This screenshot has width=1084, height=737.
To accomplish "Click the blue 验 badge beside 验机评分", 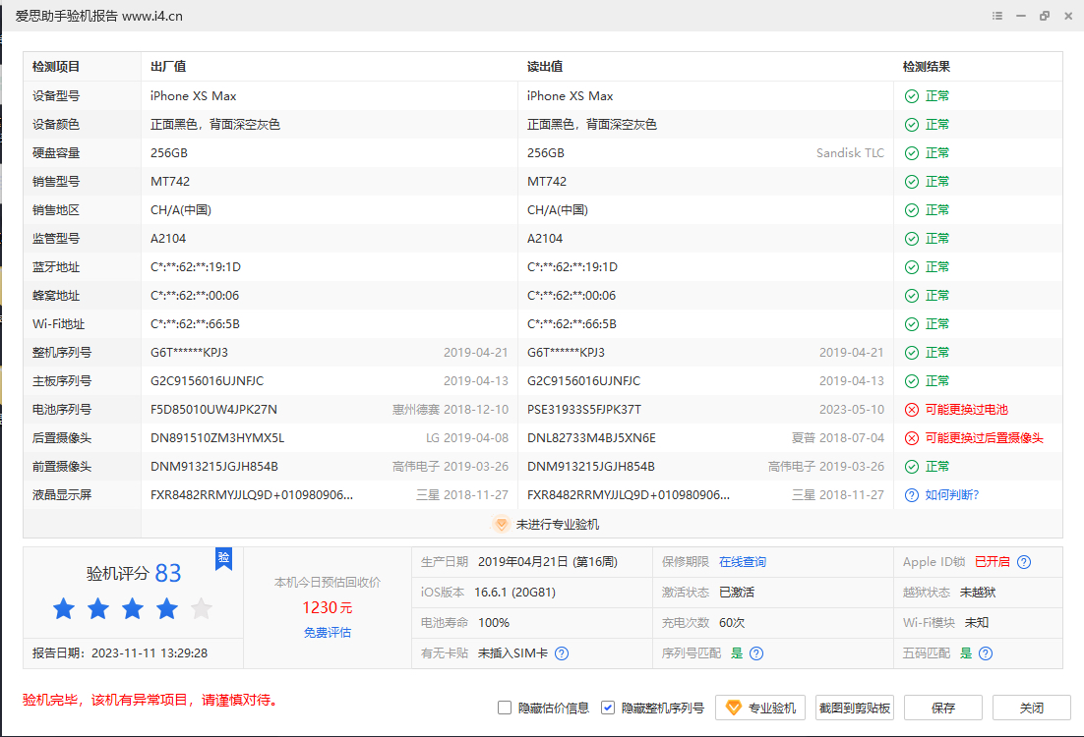I will (x=224, y=558).
